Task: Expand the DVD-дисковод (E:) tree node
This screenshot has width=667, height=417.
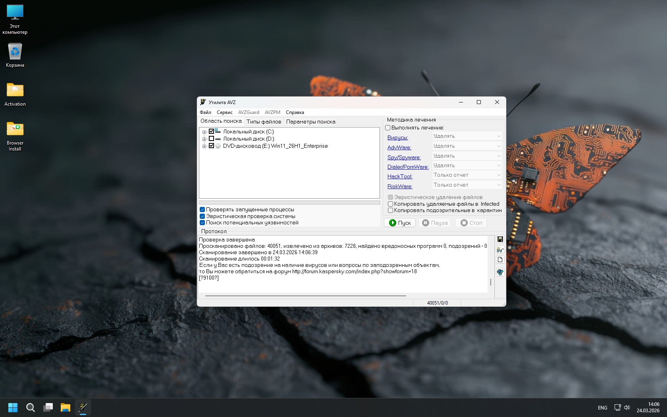Action: coord(204,146)
